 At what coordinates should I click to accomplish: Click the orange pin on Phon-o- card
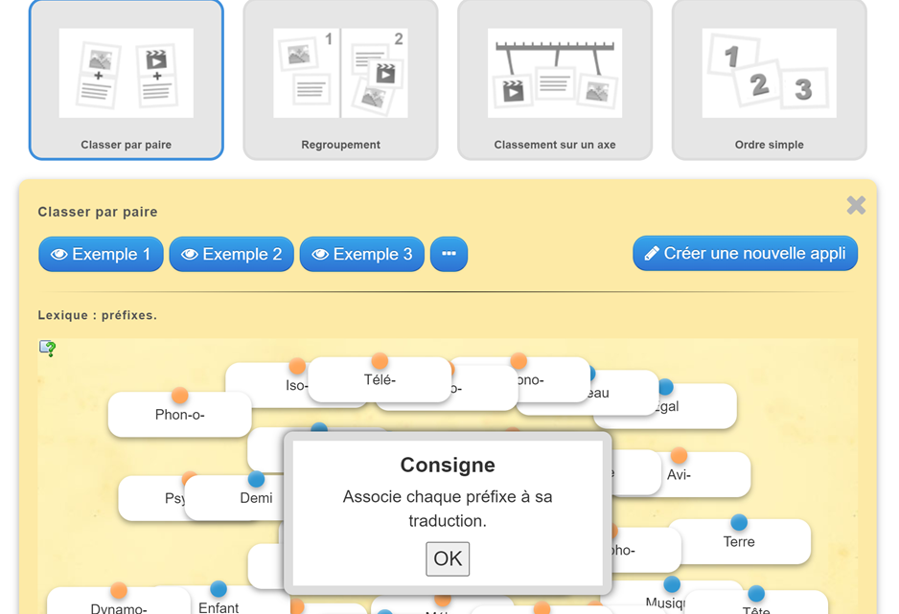point(179,396)
